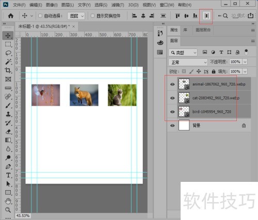Viewport: 258px width, 220px height.
Task: Toggle lock all layer attributes
Action: [x=214, y=72]
